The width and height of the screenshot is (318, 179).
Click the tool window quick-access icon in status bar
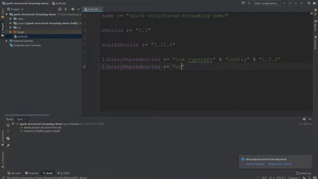pos(3,178)
